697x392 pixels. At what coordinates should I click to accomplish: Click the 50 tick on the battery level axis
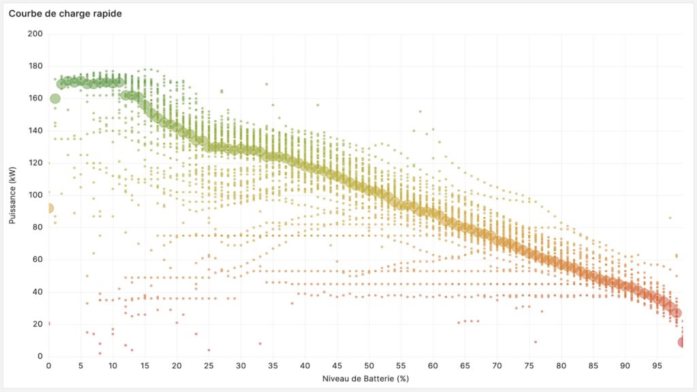[x=369, y=365]
